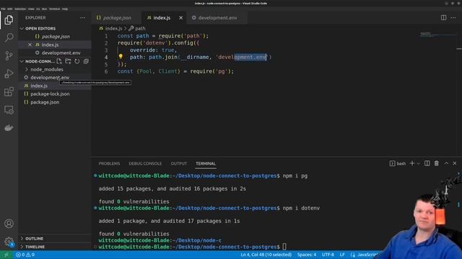Click New File icon in explorer
The width and height of the screenshot is (462, 259).
59,61
